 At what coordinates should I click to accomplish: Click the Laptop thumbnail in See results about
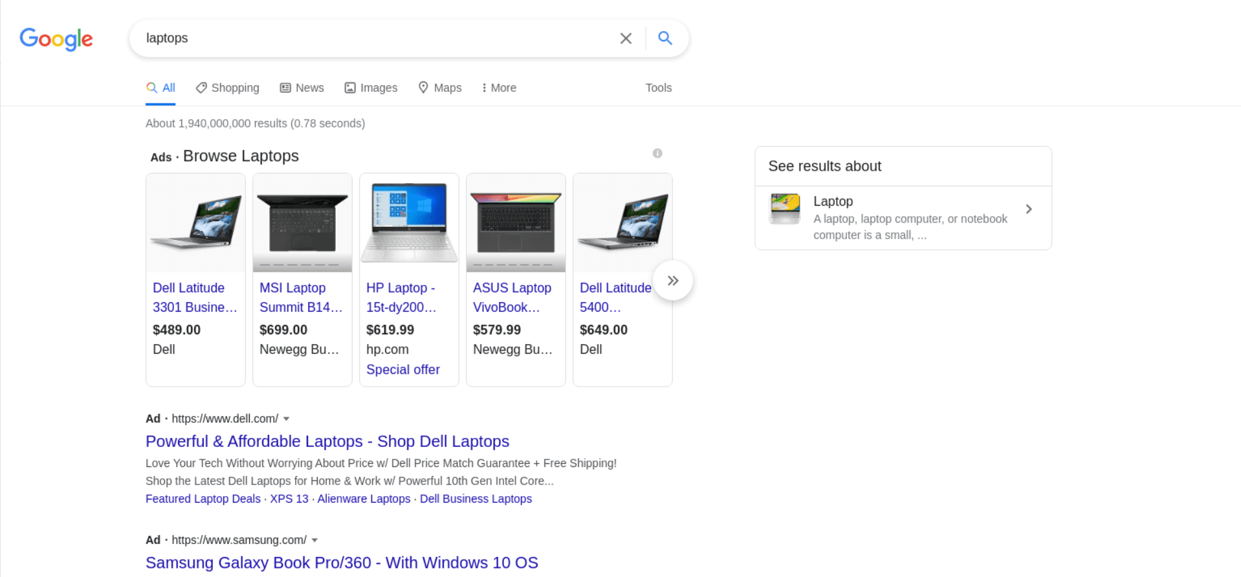[785, 209]
